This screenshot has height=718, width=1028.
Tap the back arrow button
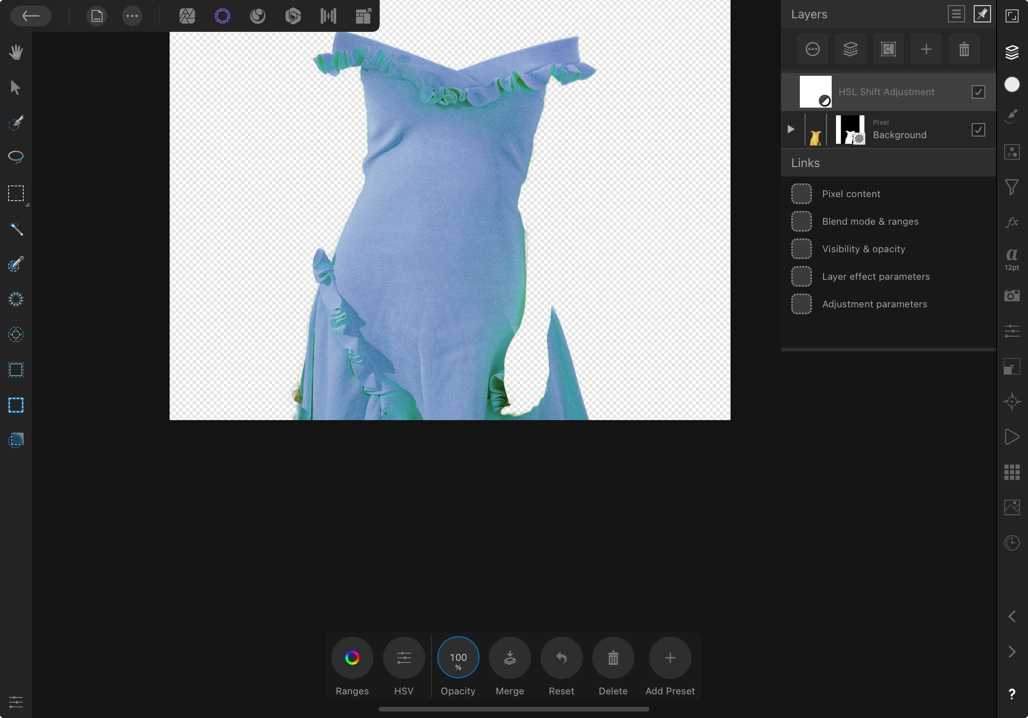31,16
